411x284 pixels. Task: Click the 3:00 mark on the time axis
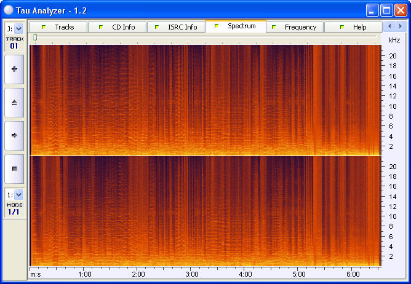[192, 274]
